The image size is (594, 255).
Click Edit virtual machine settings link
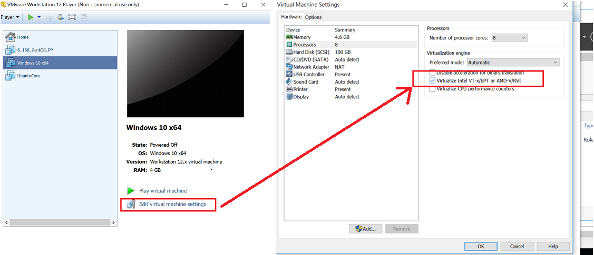pyautogui.click(x=172, y=204)
